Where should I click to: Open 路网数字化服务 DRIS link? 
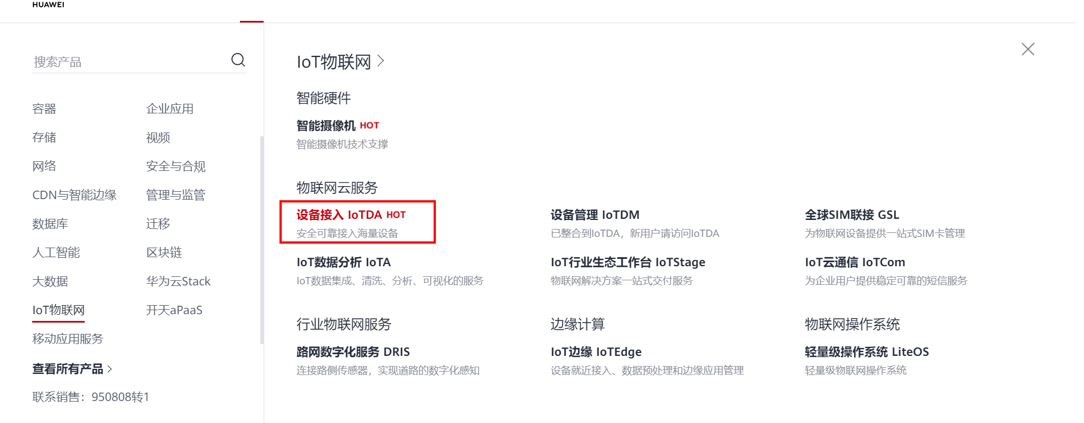pos(353,352)
